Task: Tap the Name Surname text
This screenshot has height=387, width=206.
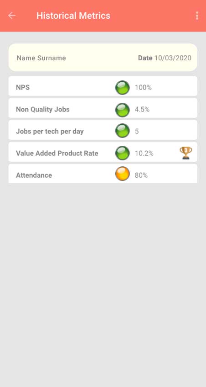Action: (x=41, y=58)
